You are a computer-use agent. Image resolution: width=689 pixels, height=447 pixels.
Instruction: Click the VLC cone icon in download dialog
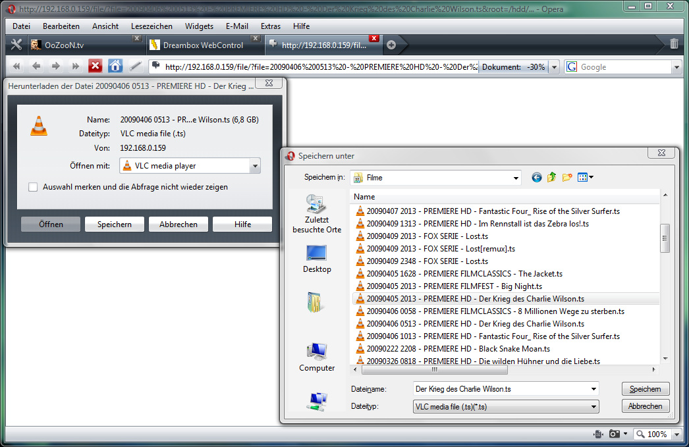pyautogui.click(x=39, y=126)
